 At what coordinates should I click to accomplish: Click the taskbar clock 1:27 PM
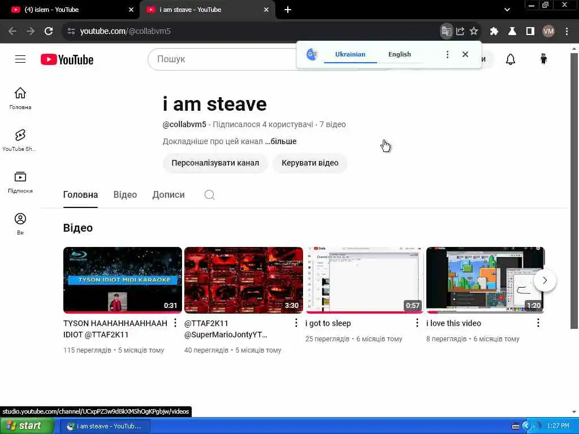pyautogui.click(x=558, y=426)
